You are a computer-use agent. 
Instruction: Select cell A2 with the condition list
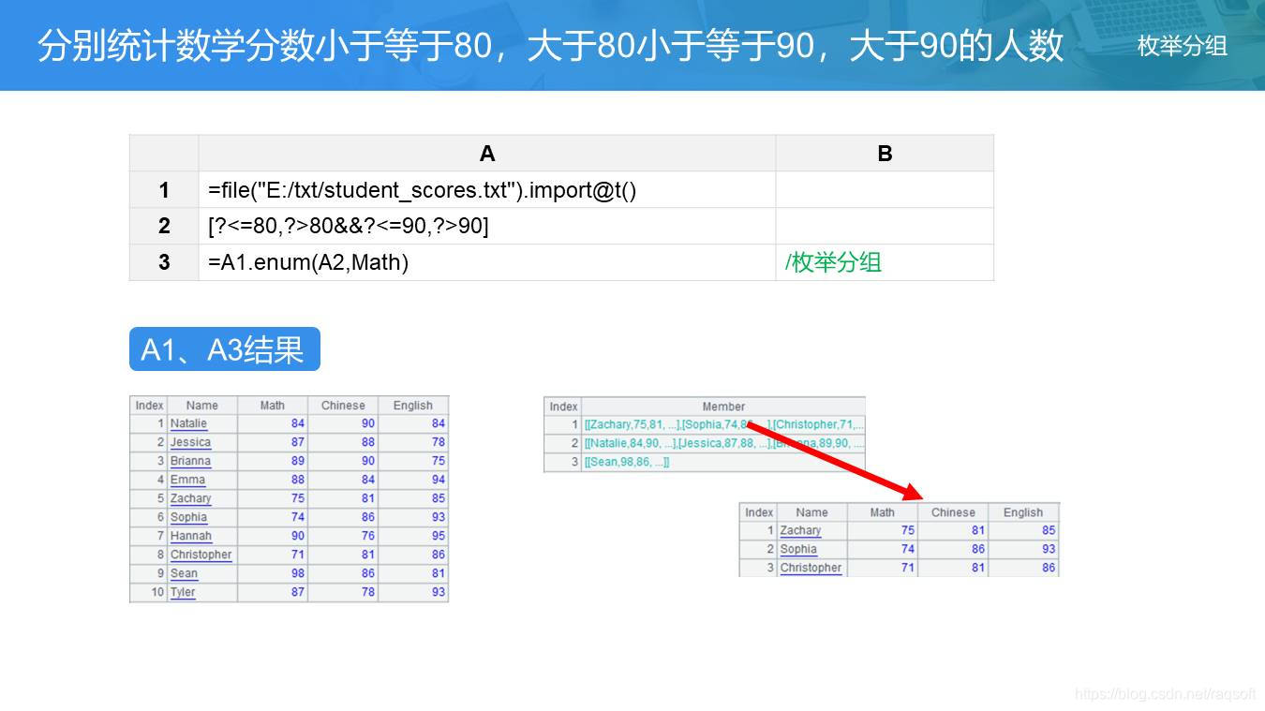[487, 226]
